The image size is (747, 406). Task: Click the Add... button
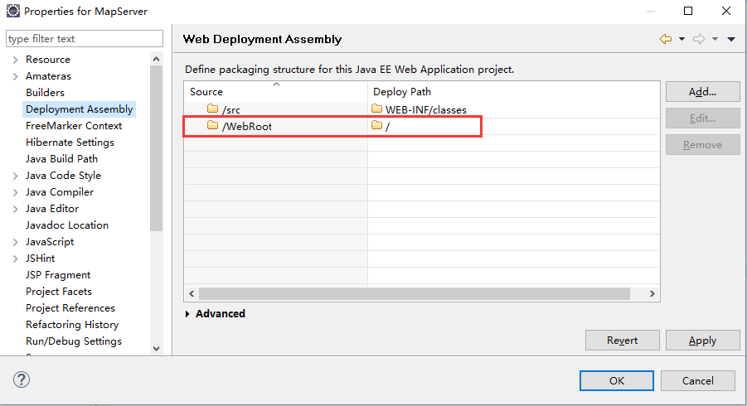pos(703,92)
